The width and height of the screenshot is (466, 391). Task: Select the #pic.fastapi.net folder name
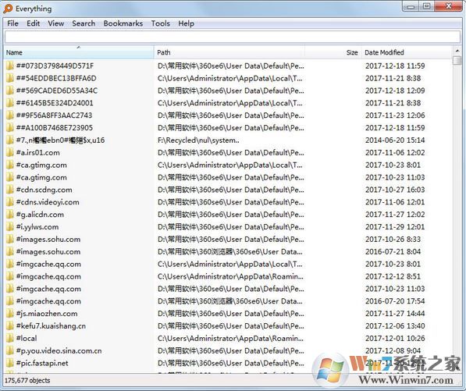(42, 363)
